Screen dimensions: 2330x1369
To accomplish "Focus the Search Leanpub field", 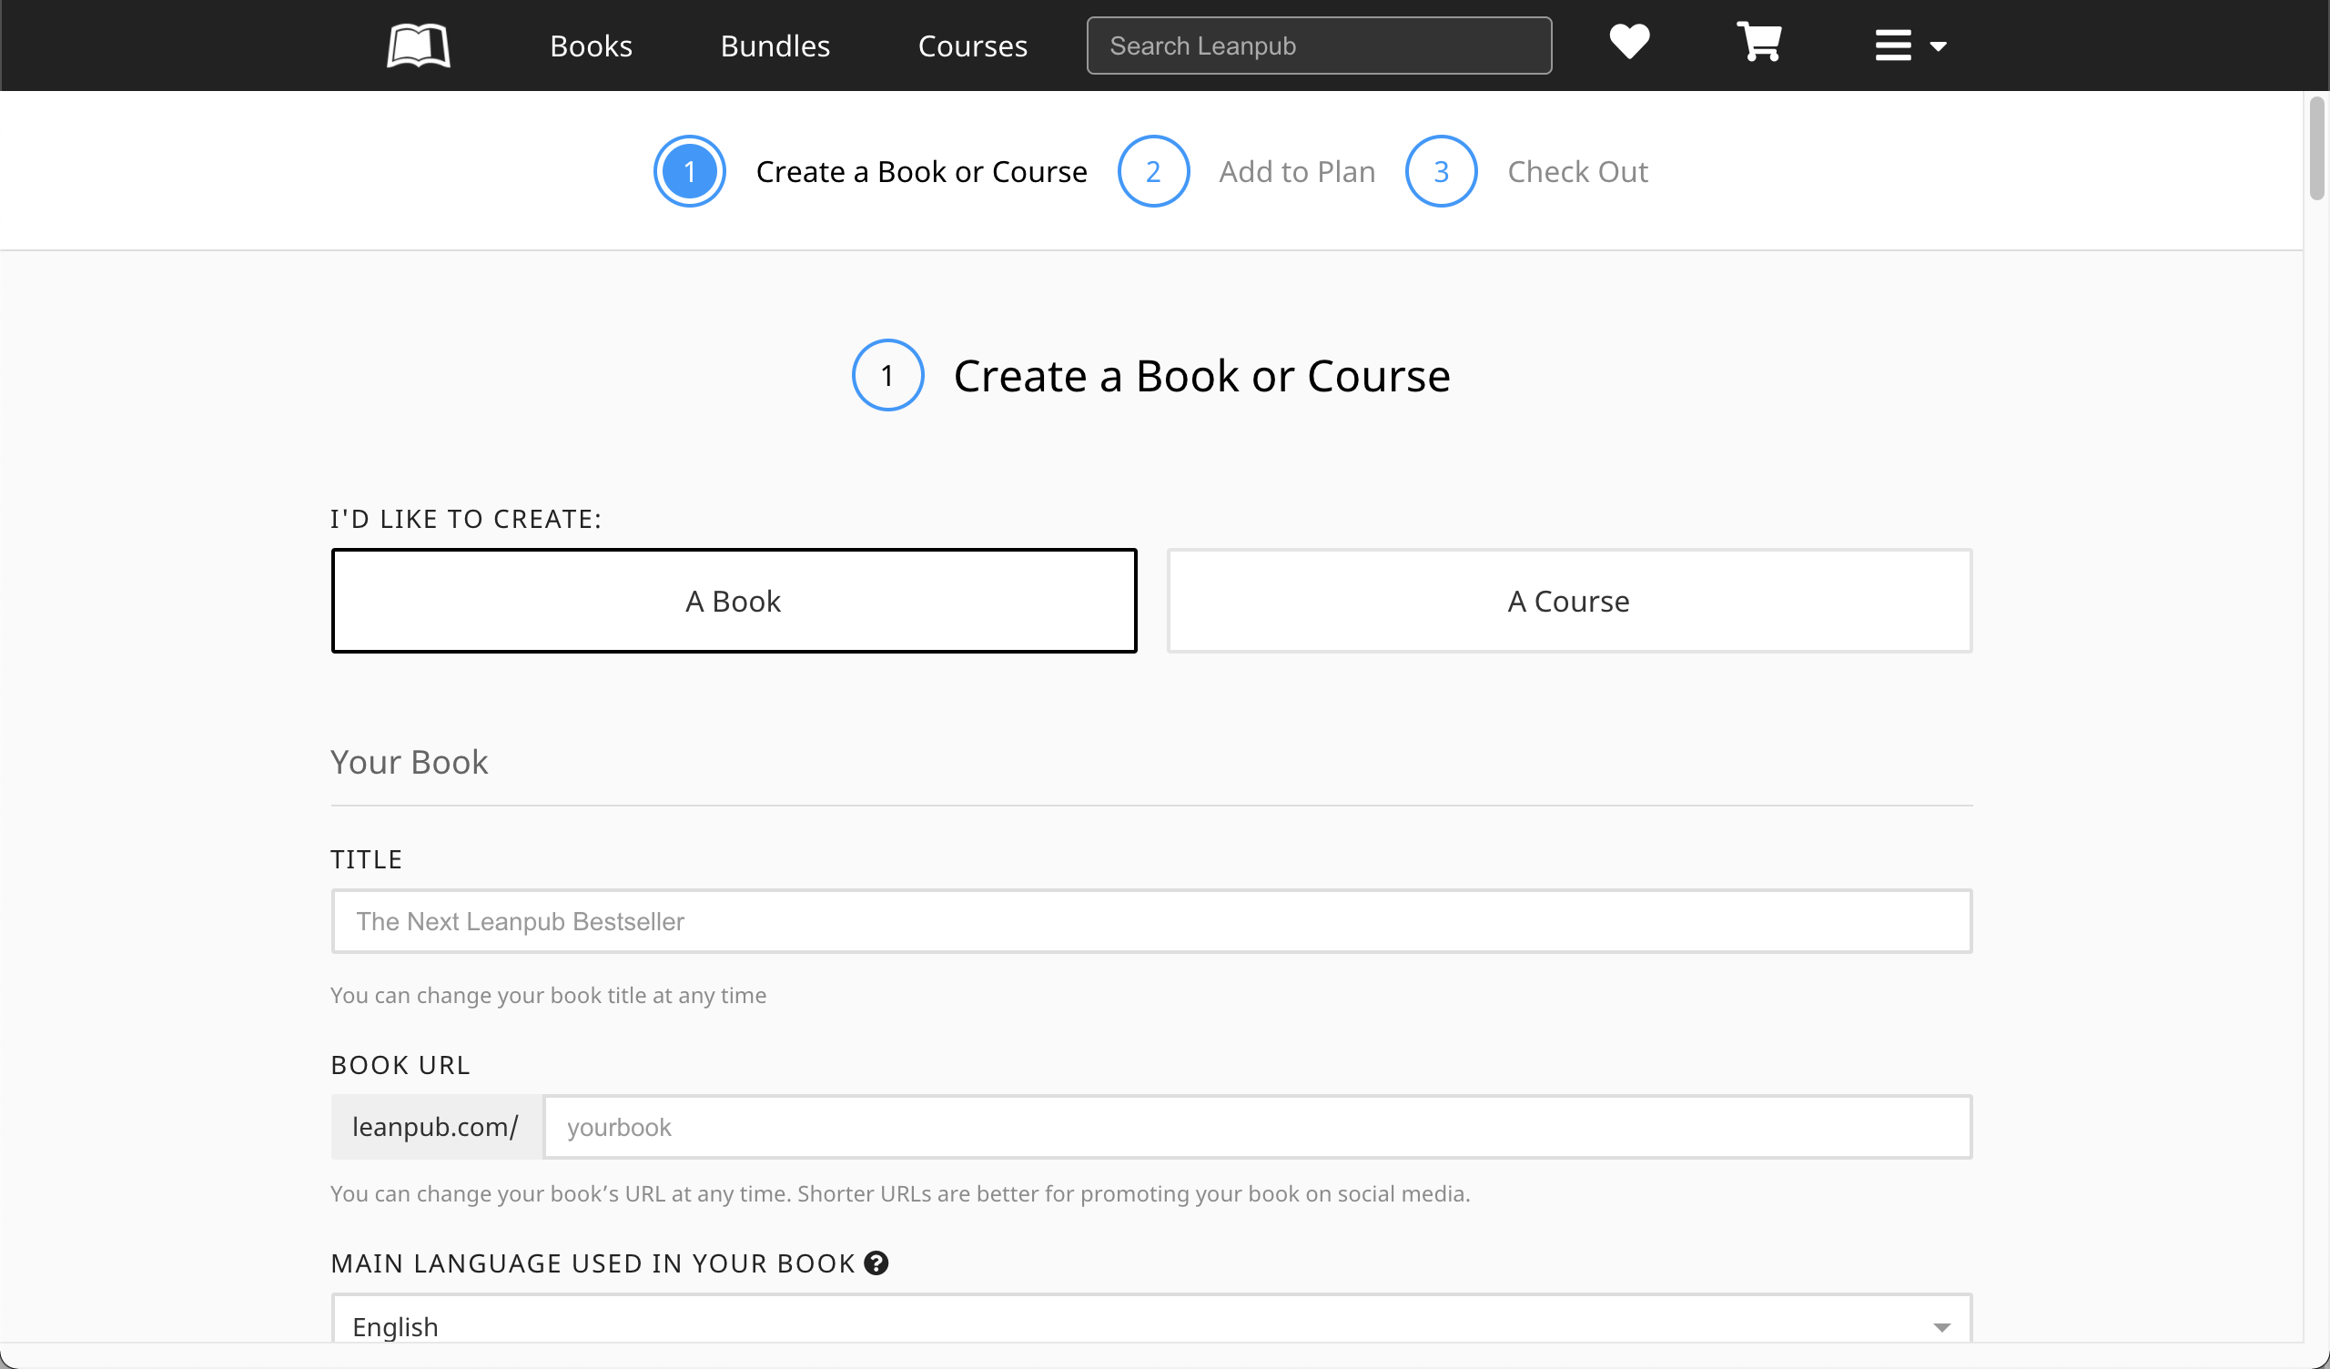I will [x=1320, y=46].
